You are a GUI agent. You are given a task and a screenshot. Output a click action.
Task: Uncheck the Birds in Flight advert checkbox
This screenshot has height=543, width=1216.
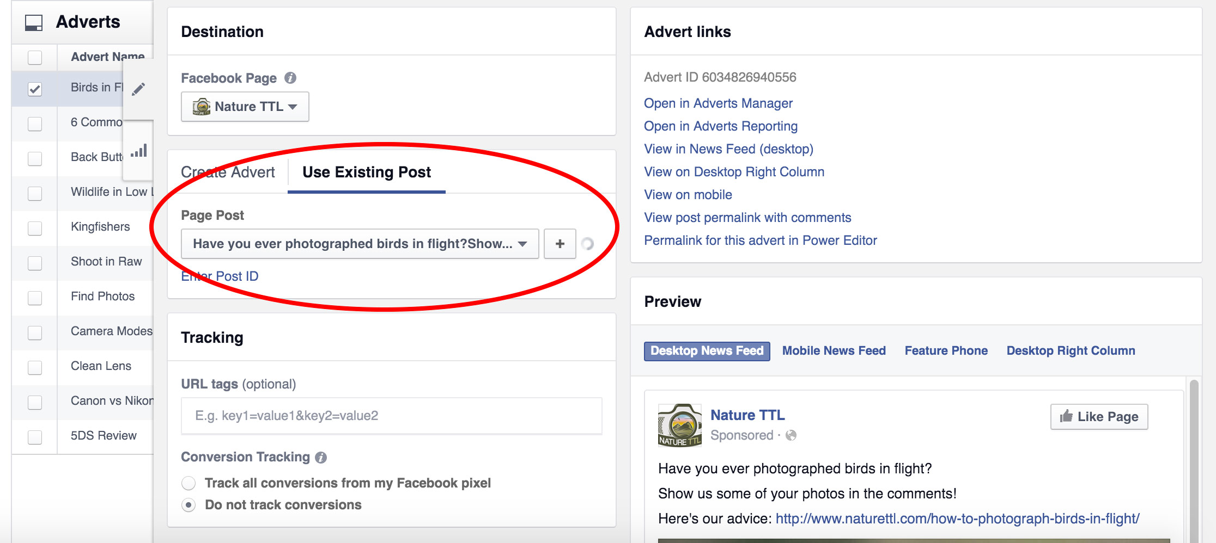point(35,89)
